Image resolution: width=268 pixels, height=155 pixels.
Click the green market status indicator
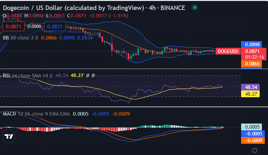194,7
